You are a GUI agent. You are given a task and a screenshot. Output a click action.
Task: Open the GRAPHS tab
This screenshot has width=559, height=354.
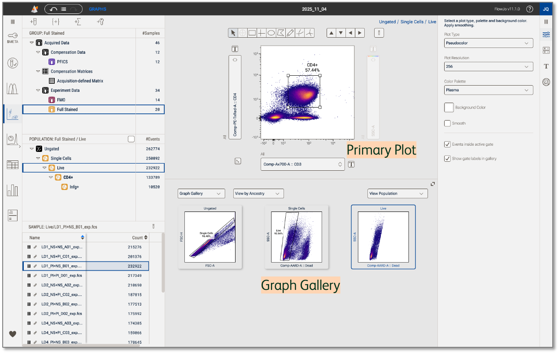[x=97, y=9]
